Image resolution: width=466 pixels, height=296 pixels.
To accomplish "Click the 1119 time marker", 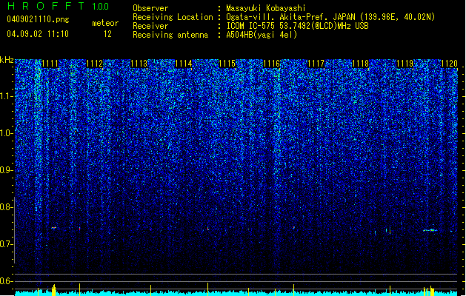I will pos(405,64).
